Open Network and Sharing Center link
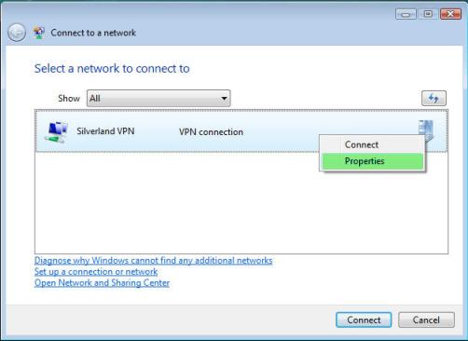This screenshot has width=468, height=341. pos(102,283)
